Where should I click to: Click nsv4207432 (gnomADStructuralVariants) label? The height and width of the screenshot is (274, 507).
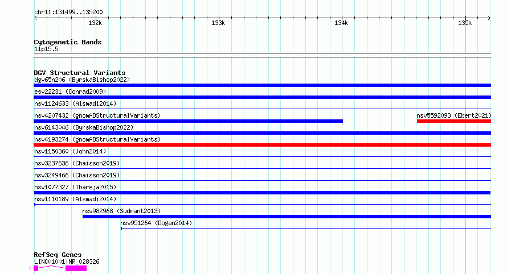(97, 115)
